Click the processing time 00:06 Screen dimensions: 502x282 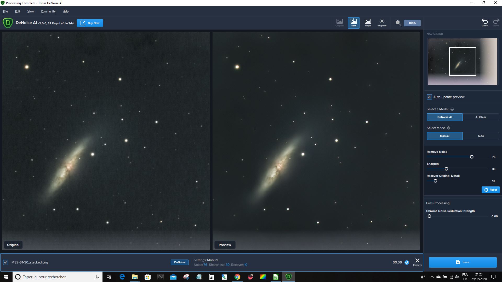pos(397,262)
